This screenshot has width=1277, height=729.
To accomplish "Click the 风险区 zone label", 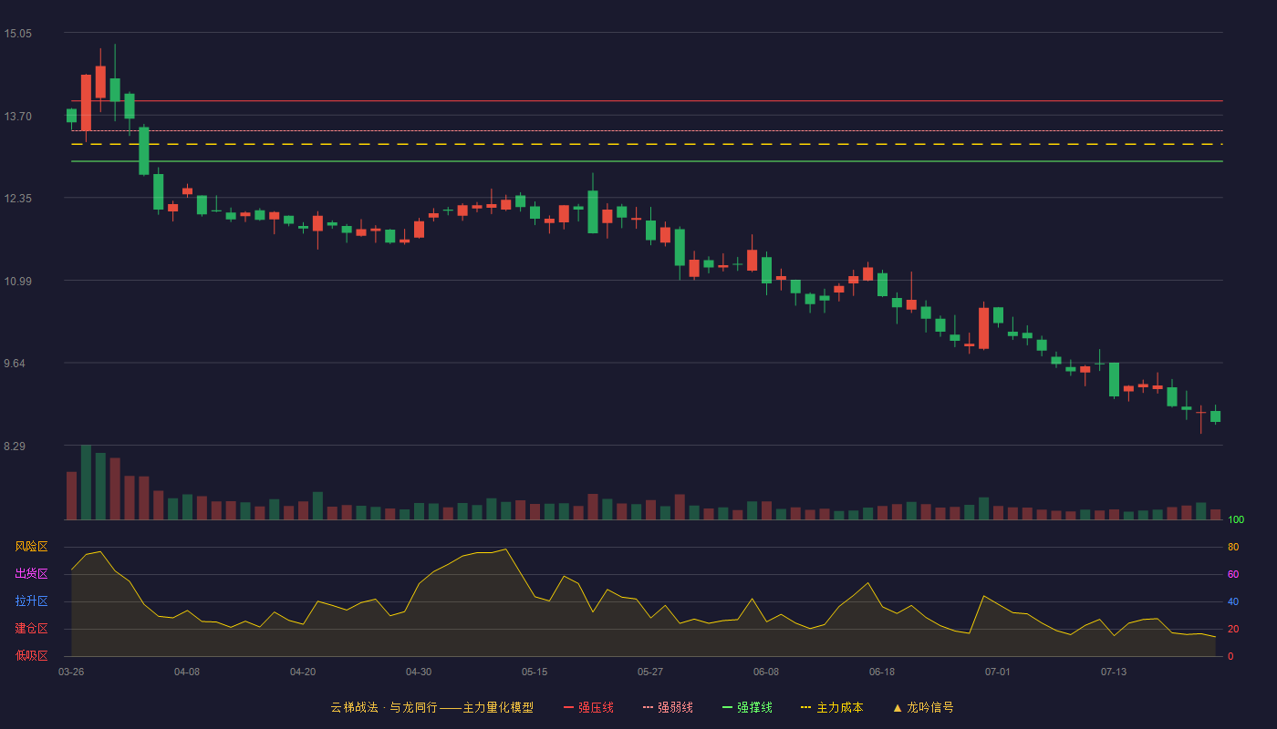I will click(31, 547).
